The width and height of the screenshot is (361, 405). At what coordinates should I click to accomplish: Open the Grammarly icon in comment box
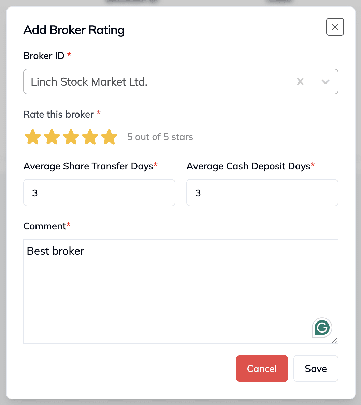point(322,328)
